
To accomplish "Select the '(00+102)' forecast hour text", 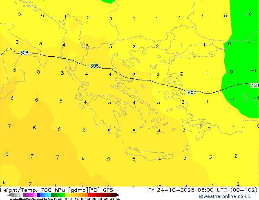I will tap(243, 190).
